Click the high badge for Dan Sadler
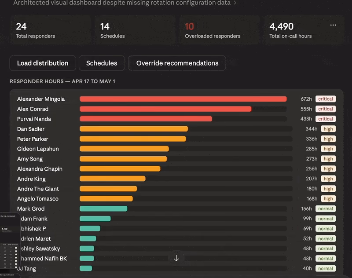 click(328, 129)
